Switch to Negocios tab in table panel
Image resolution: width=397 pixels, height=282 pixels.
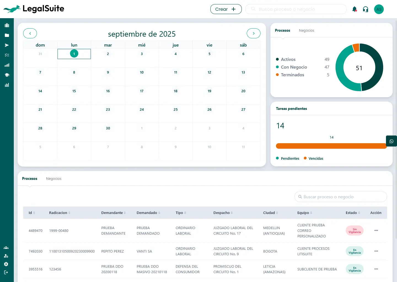(x=53, y=179)
